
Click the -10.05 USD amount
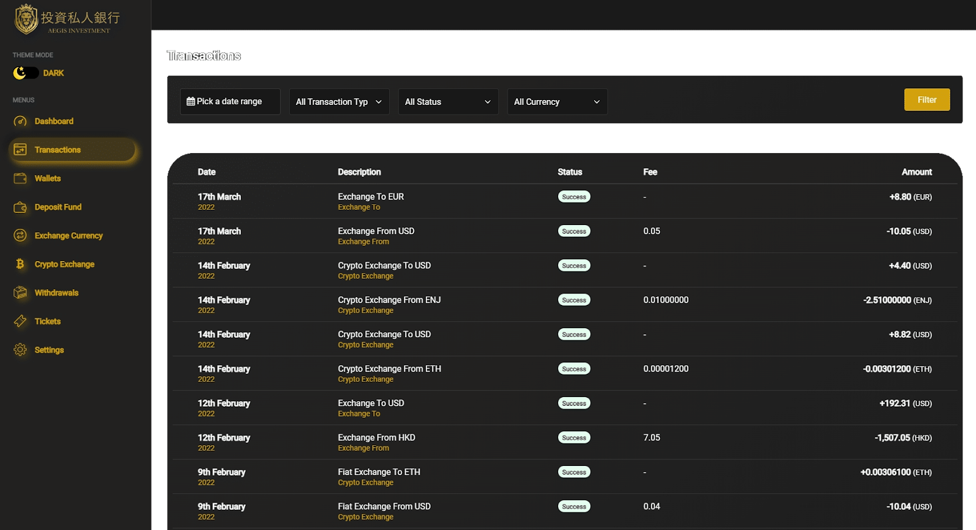tap(909, 231)
